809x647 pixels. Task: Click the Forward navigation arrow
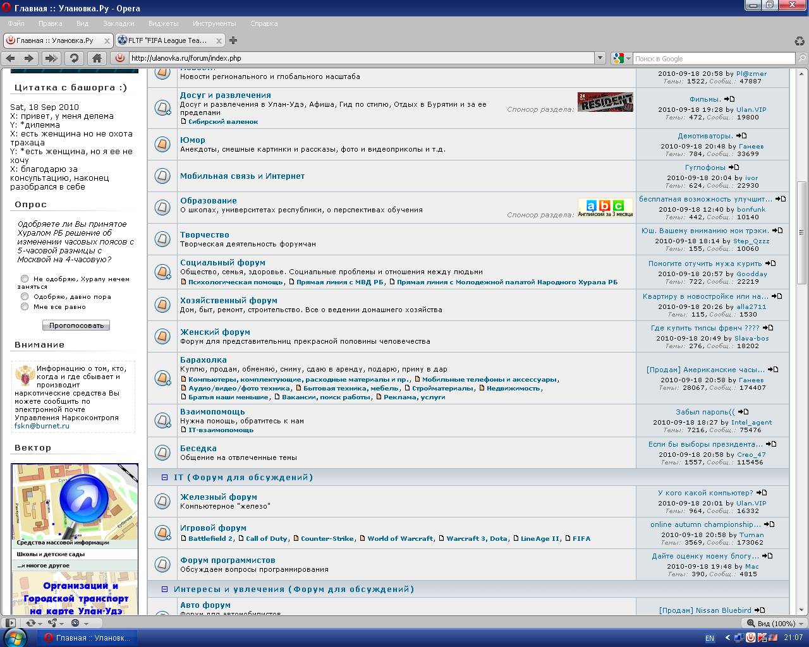[29, 58]
